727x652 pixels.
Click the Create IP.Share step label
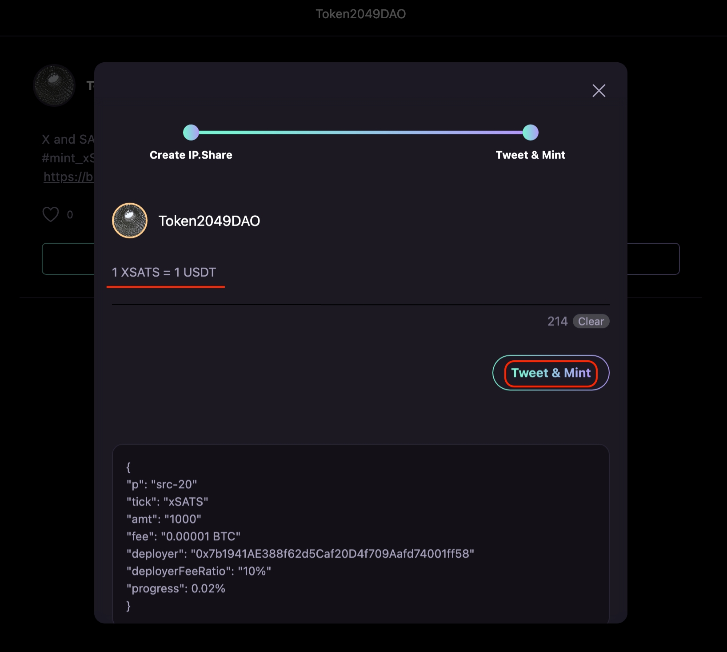(191, 155)
